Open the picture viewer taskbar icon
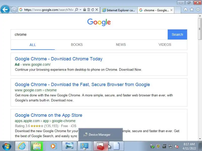Screen dimensions: 202x151 [69, 146]
